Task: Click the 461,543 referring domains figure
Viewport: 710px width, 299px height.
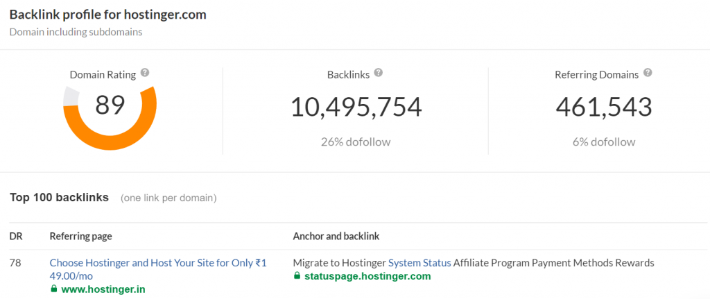Action: 603,108
